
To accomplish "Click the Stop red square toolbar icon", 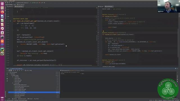I will click(40, 3).
